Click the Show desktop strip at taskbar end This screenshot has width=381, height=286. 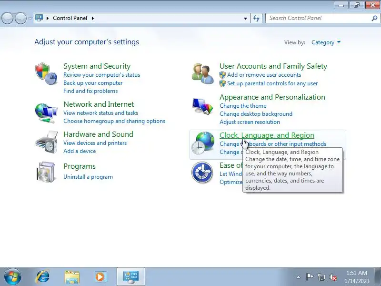378,277
